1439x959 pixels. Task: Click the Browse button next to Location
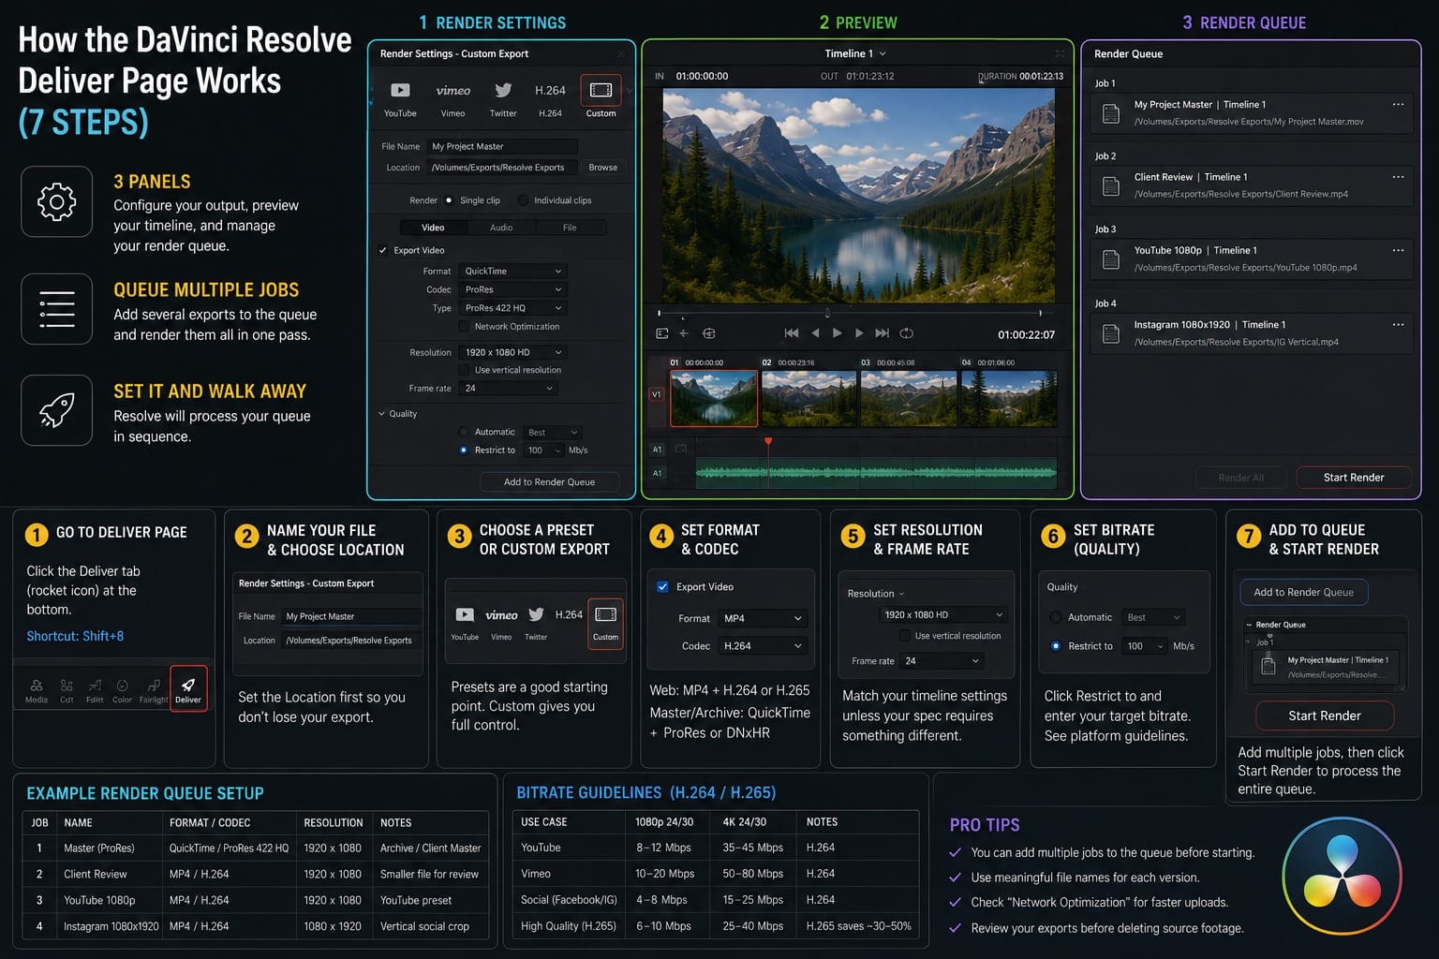pyautogui.click(x=602, y=168)
